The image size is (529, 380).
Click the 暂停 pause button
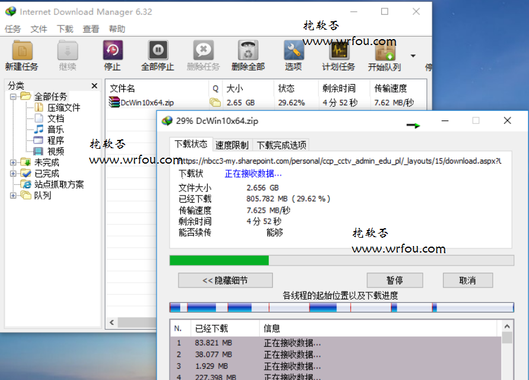395,280
